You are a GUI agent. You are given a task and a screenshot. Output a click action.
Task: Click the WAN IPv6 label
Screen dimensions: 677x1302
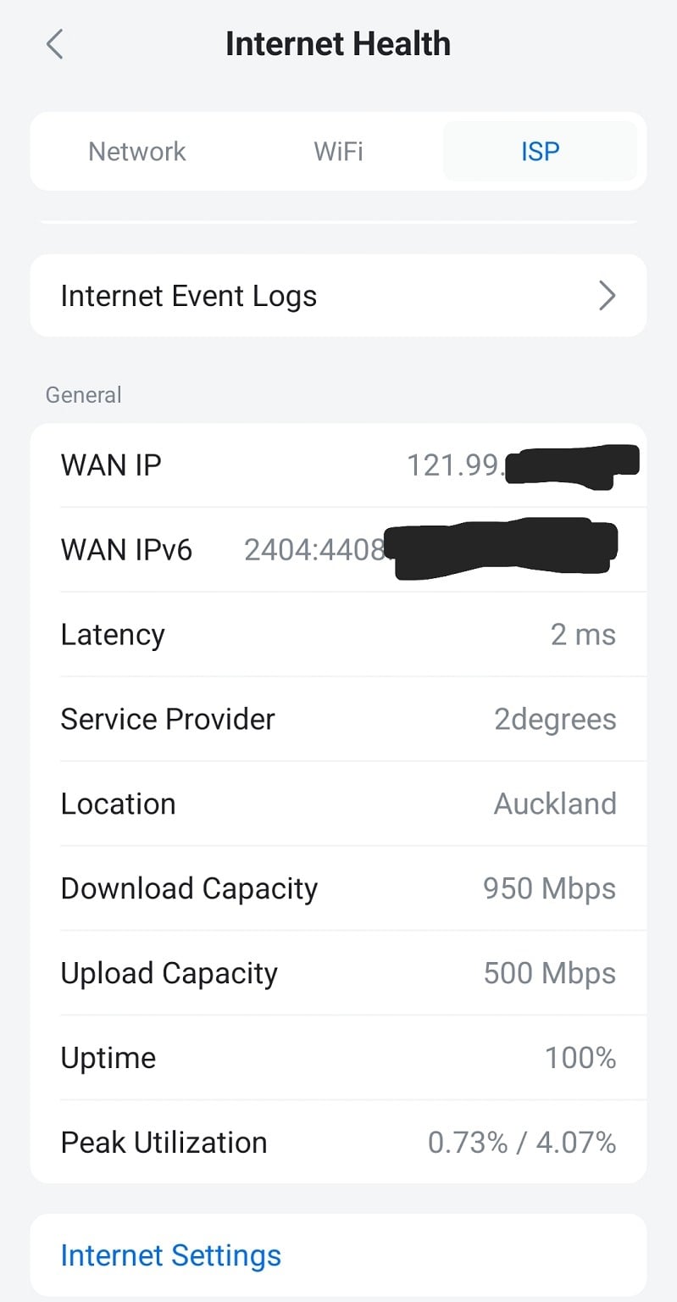pos(127,550)
